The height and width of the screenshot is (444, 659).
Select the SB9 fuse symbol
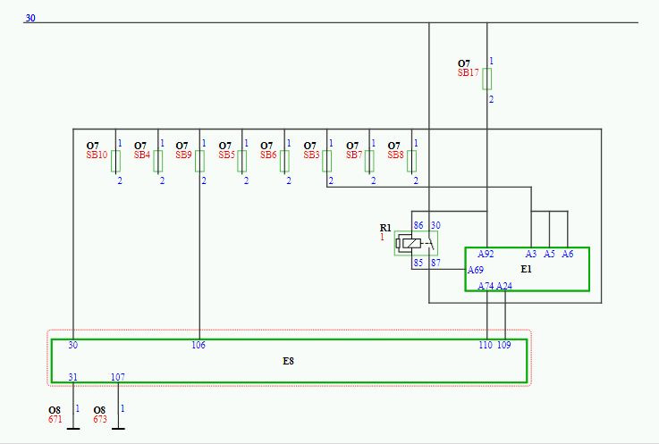(199, 162)
